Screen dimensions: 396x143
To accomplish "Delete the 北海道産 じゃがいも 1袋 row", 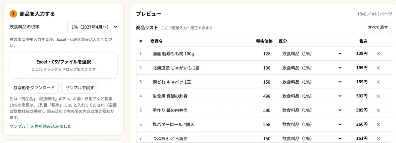I will tap(378, 68).
